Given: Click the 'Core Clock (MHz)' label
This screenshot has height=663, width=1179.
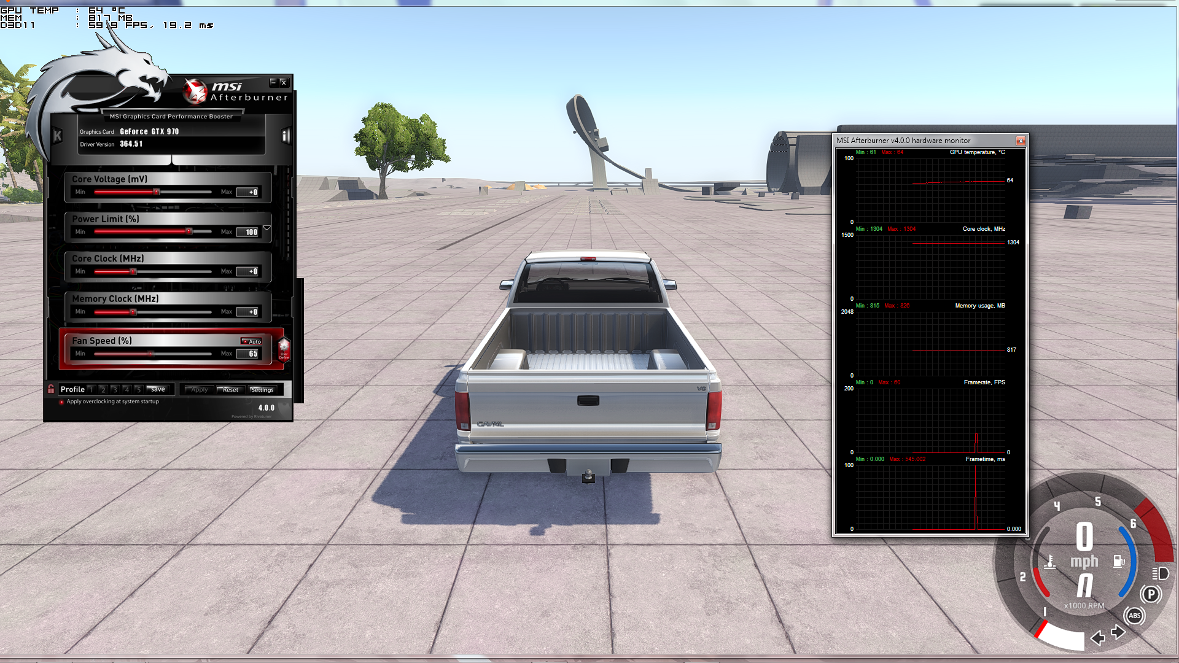Looking at the screenshot, I should pyautogui.click(x=107, y=258).
